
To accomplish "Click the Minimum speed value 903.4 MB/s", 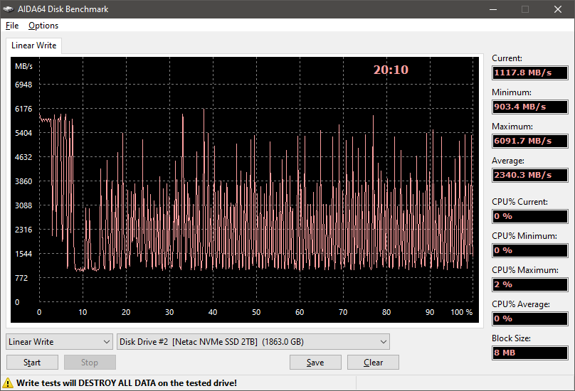I will pyautogui.click(x=530, y=107).
